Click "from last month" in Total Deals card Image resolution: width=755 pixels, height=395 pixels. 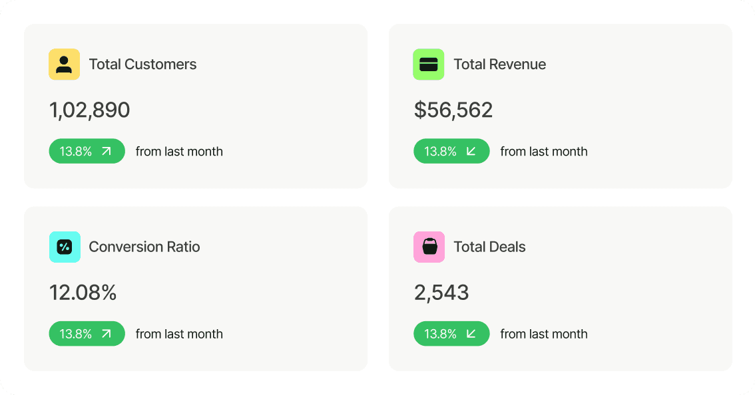pos(543,334)
